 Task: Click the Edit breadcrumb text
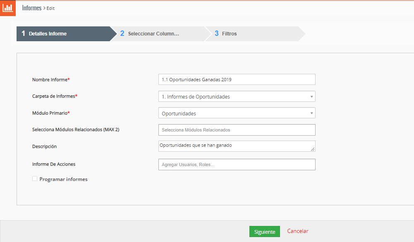click(50, 8)
